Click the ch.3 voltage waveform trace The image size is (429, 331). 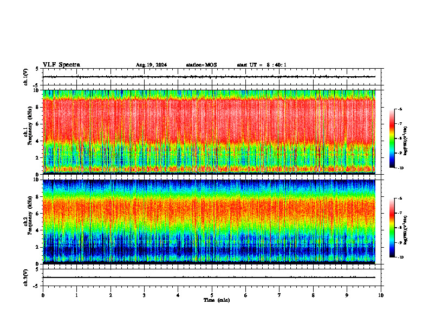(x=209, y=277)
